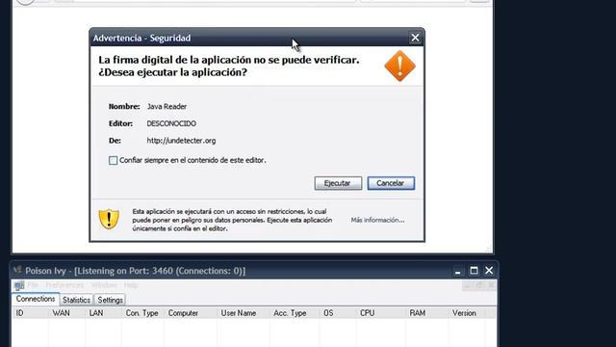Image resolution: width=616 pixels, height=347 pixels.
Task: Click the Con. Type column header
Action: click(142, 313)
